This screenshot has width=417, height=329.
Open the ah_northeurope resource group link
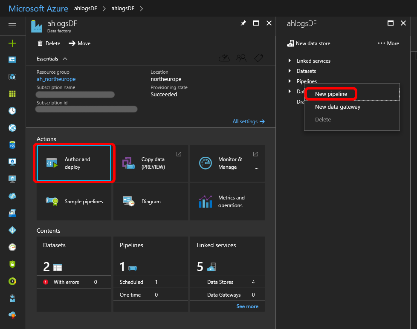[x=56, y=79]
